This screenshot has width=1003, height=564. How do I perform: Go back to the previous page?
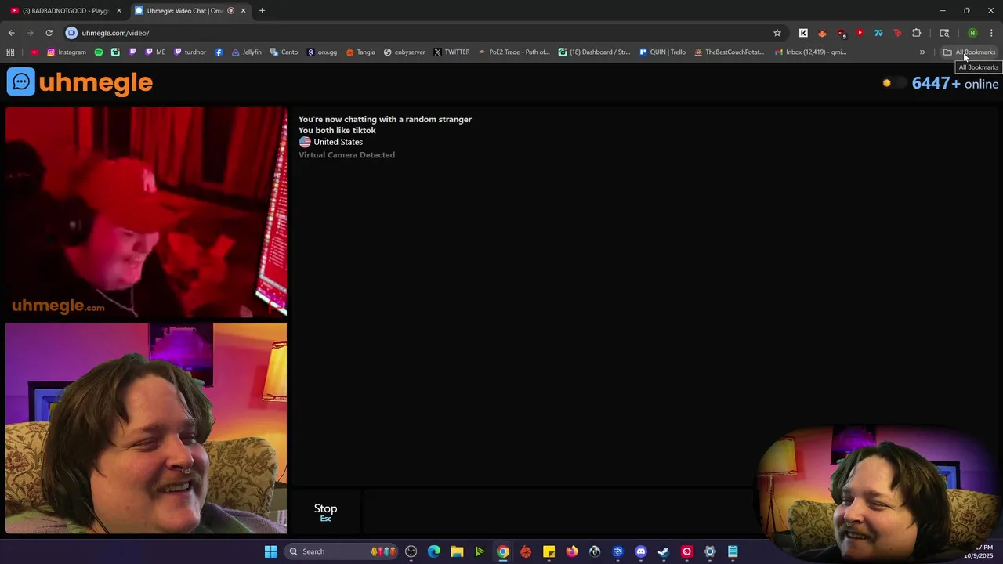(11, 33)
